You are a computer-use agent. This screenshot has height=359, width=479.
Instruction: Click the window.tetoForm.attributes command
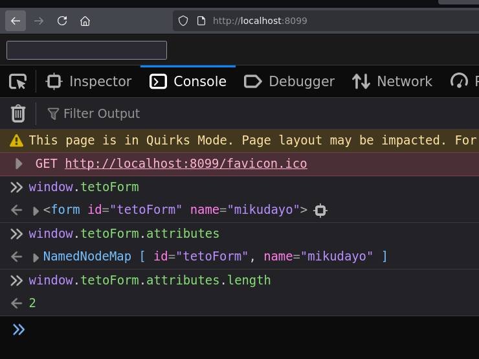pyautogui.click(x=124, y=234)
